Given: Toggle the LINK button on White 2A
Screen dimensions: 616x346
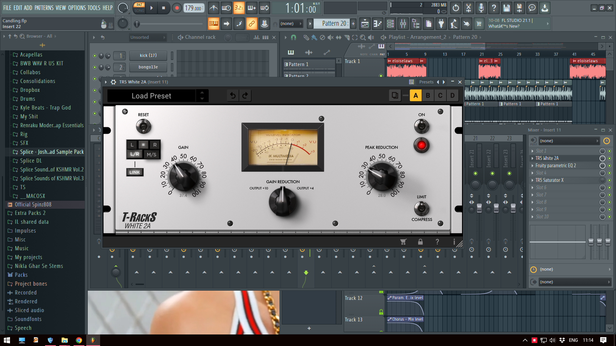Looking at the screenshot, I should point(135,172).
